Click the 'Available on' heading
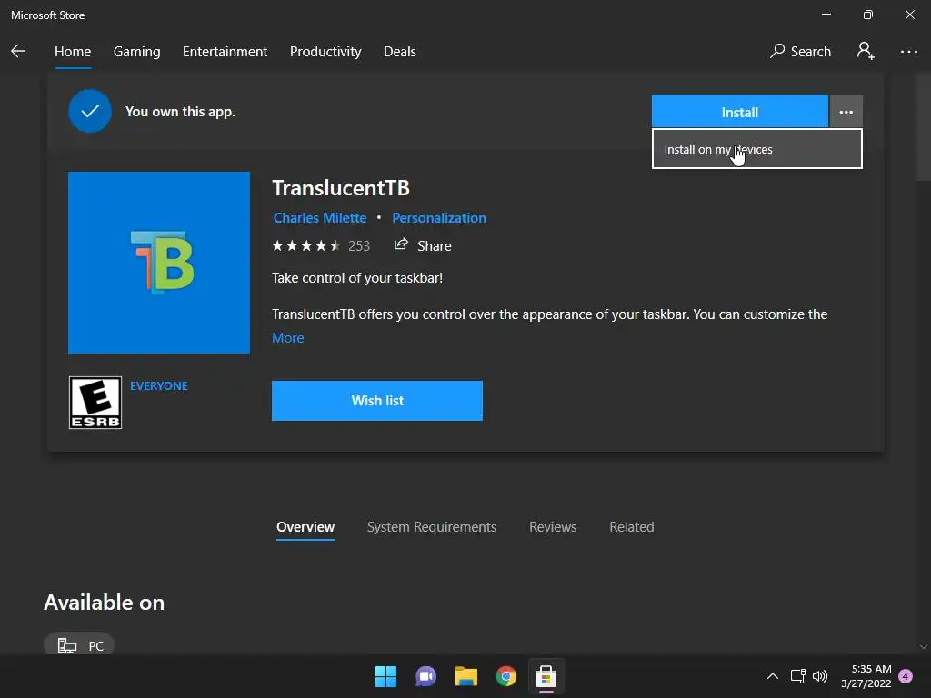Screen dimensions: 931x698 pos(104,603)
